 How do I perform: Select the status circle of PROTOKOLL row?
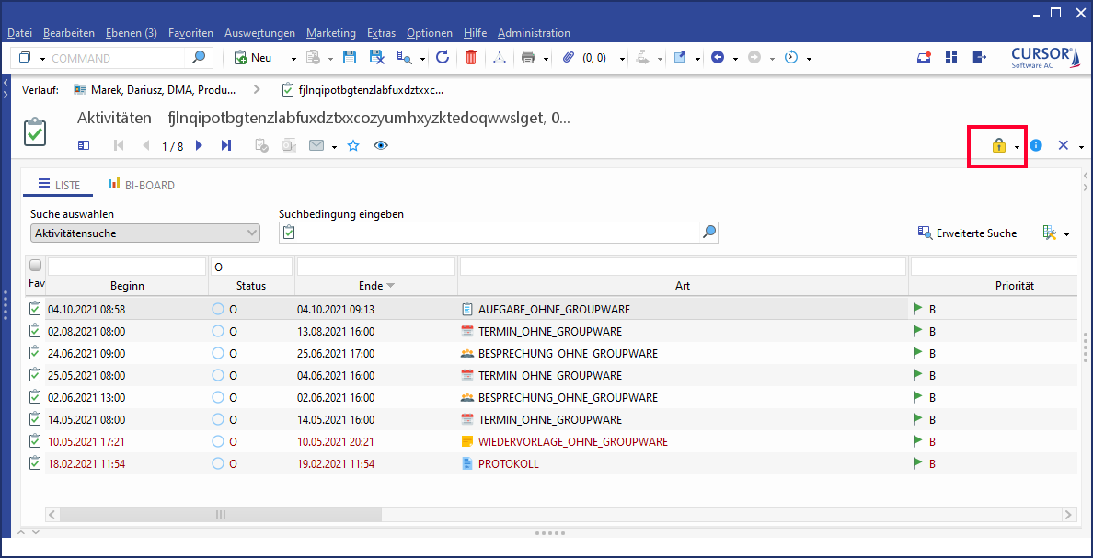[218, 463]
